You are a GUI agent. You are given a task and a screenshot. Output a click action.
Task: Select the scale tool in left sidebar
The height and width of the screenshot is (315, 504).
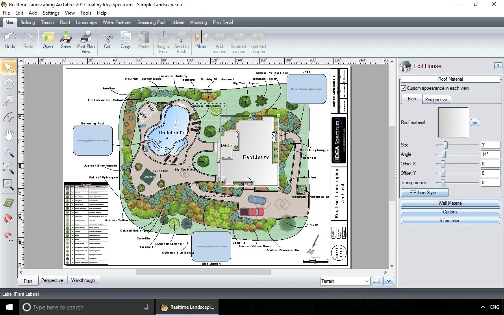pyautogui.click(x=9, y=101)
